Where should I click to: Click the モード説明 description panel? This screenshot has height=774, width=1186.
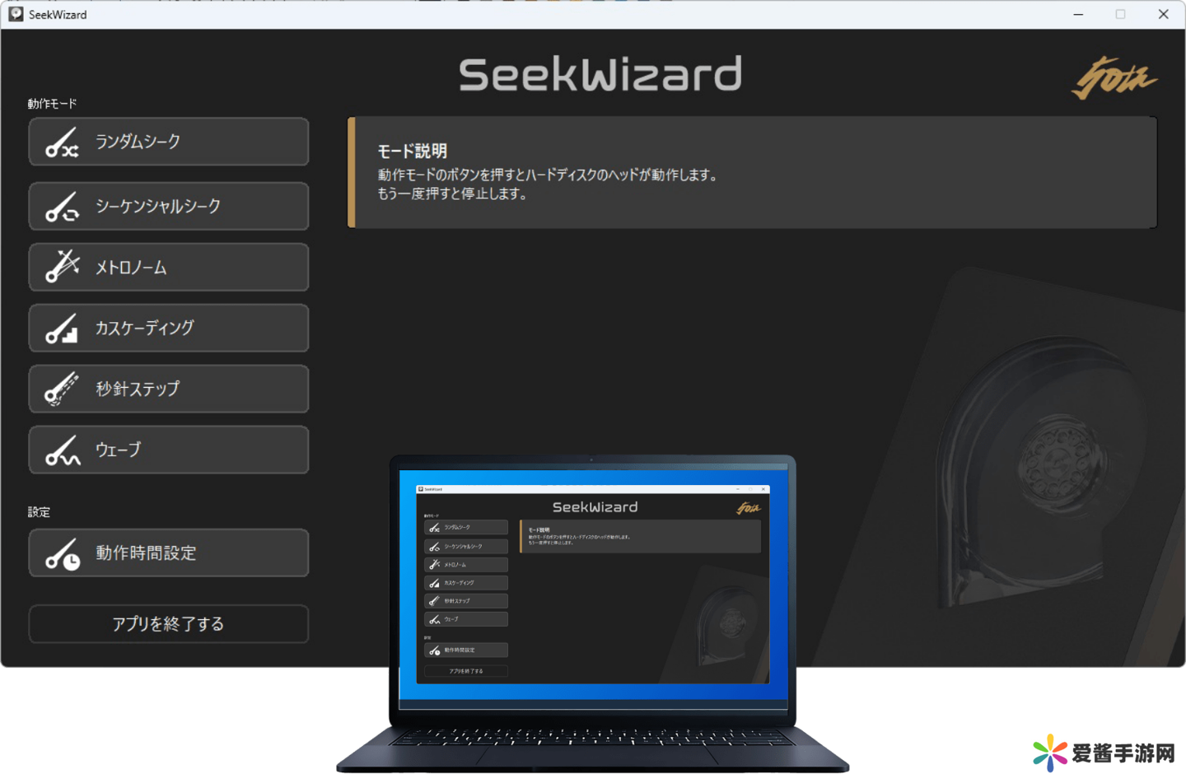click(752, 172)
